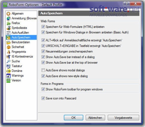Viewport: 145px width, 127px height.
Task: Click the help question mark button
Action: coord(126,4)
